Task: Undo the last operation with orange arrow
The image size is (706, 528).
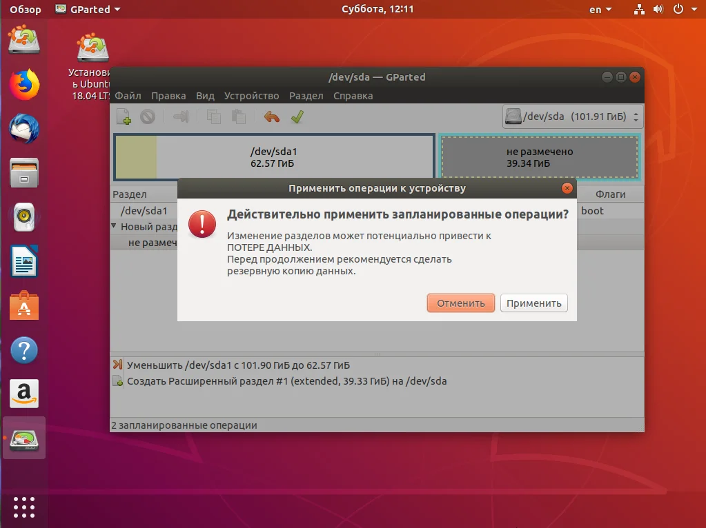Action: click(271, 117)
